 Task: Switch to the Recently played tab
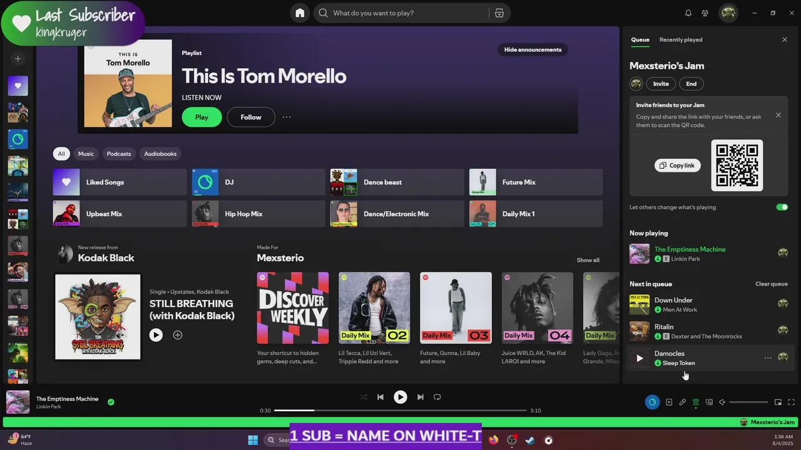point(681,40)
